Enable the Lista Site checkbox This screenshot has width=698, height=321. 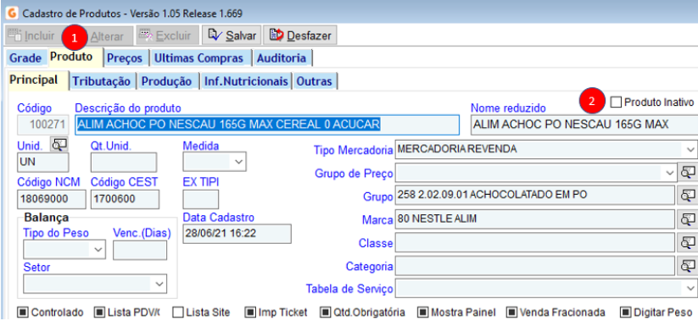[x=178, y=313]
